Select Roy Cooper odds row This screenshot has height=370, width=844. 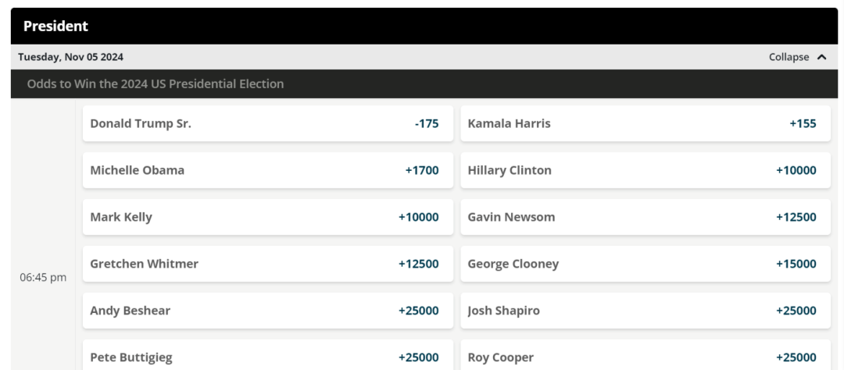(646, 355)
